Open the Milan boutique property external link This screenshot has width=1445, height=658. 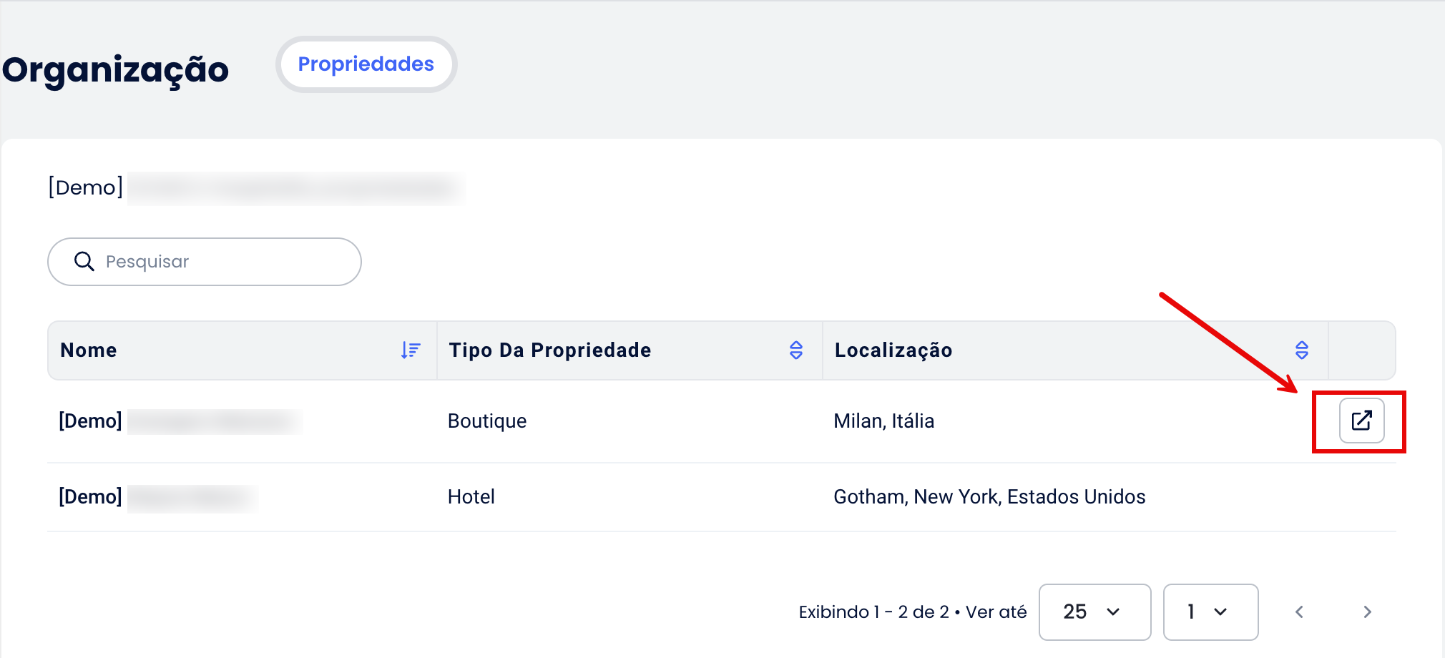click(1361, 421)
